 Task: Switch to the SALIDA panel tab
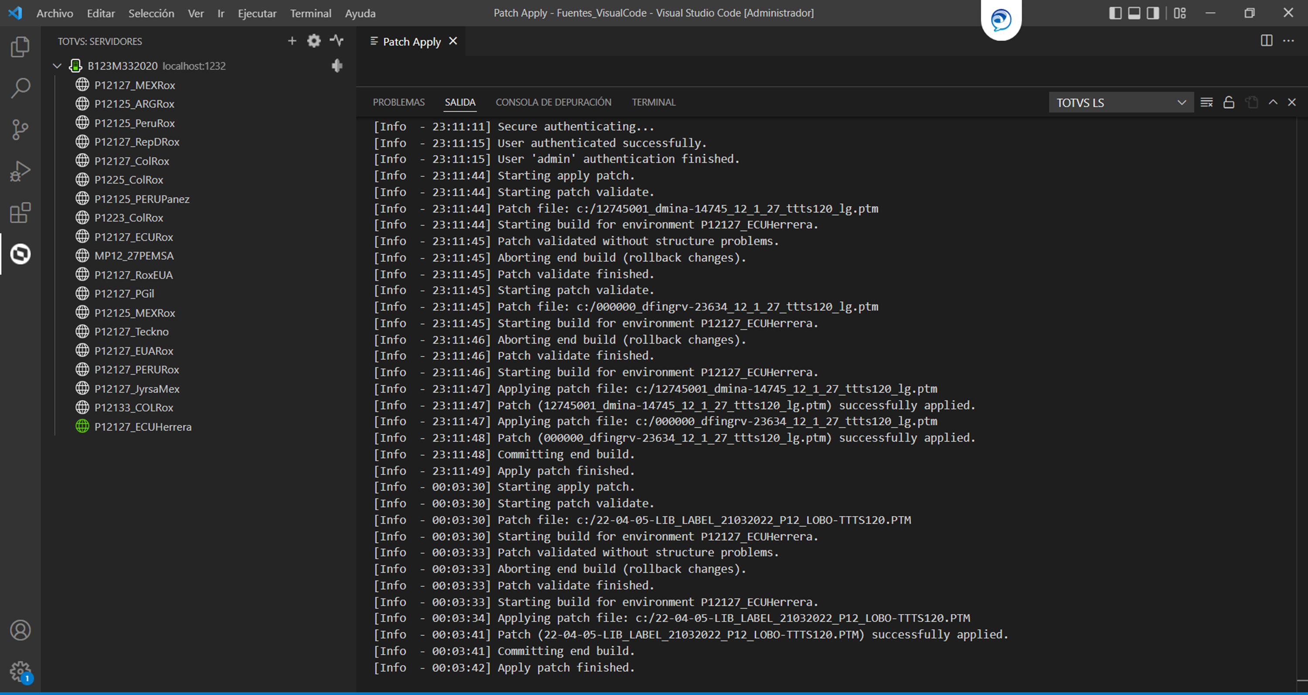(x=460, y=102)
